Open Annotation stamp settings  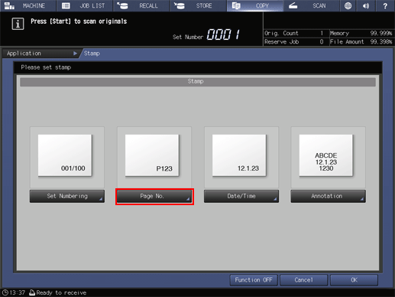pos(329,196)
